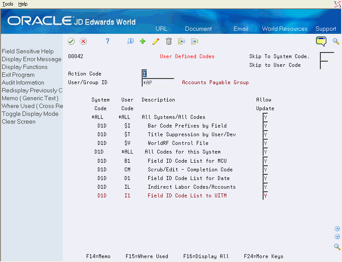Click the F16=Display All function key

[206, 256]
